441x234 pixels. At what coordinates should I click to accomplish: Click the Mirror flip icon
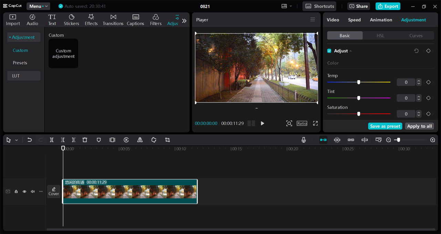click(140, 140)
